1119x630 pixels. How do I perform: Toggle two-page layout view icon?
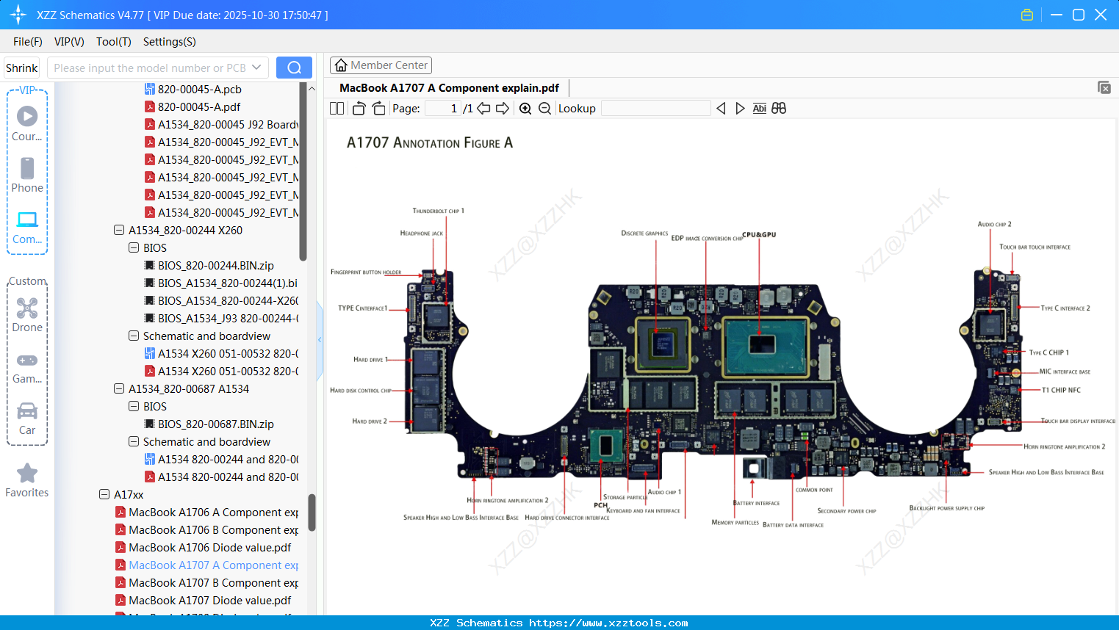[x=337, y=109]
